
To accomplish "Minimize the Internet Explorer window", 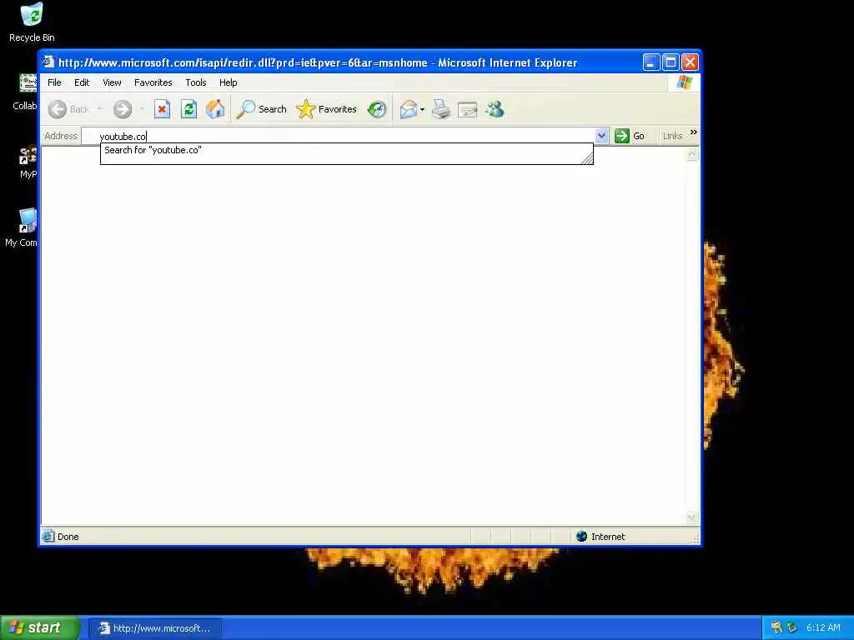I will pos(651,62).
